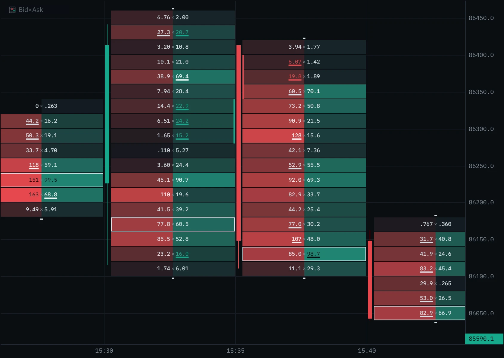Click the 29.9 × .265 footprint cell
The width and height of the screenshot is (504, 358).
tap(420, 284)
